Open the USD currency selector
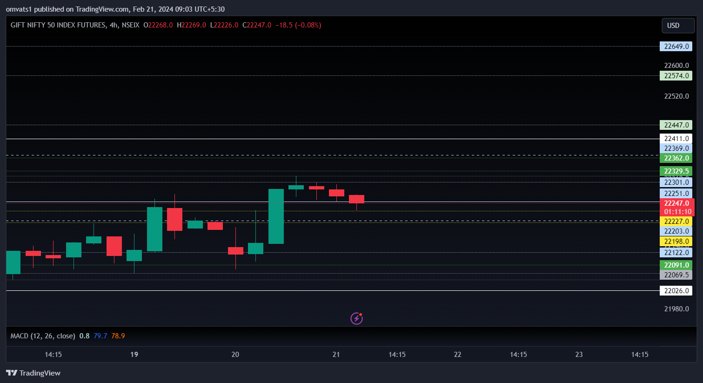This screenshot has height=383, width=703. tap(678, 26)
